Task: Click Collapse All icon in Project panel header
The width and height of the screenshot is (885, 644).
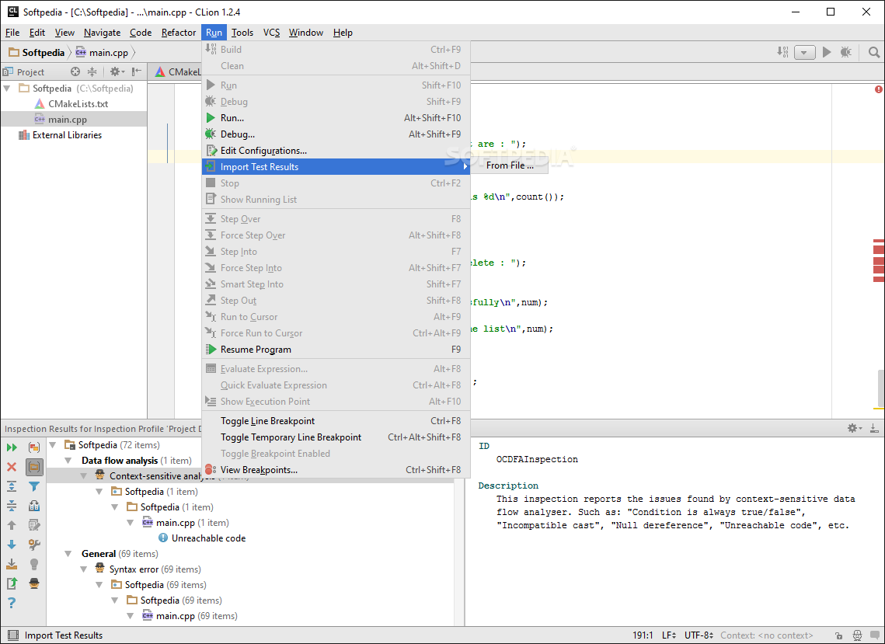Action: coord(92,71)
